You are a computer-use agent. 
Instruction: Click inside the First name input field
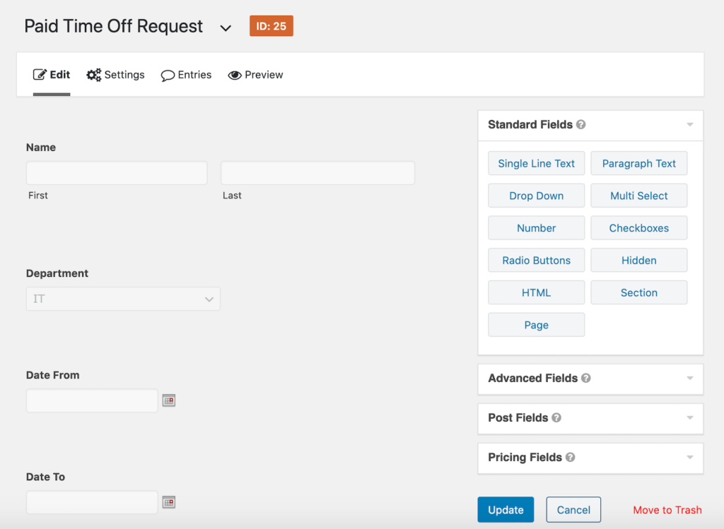click(x=116, y=172)
